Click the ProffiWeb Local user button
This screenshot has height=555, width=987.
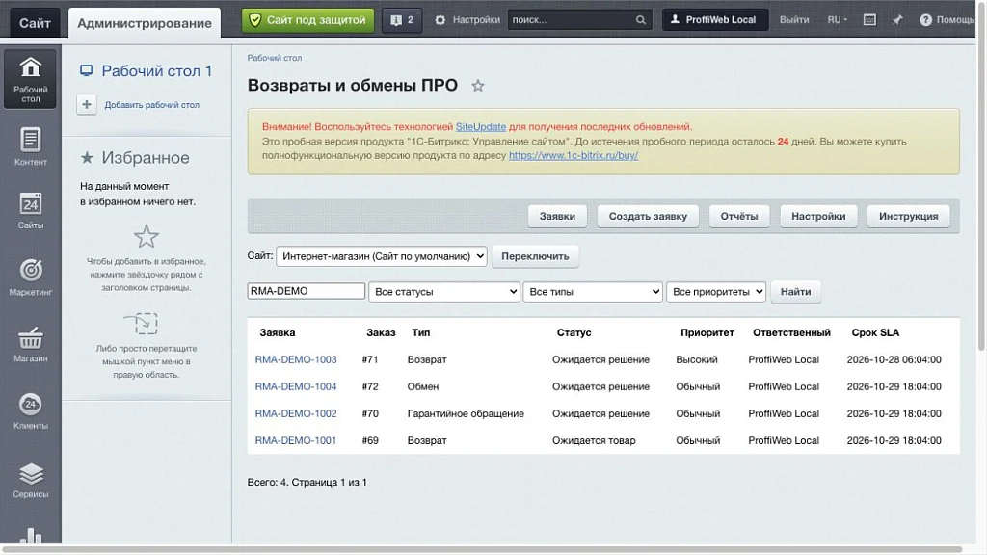pos(715,20)
